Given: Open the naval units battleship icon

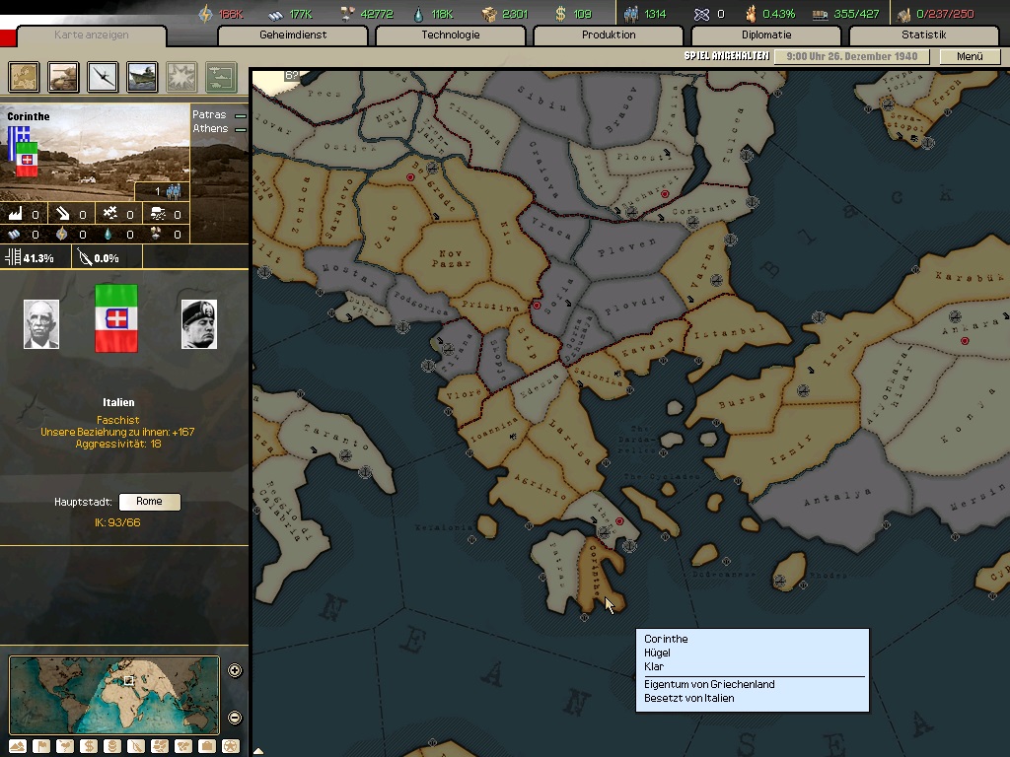Looking at the screenshot, I should click(142, 76).
